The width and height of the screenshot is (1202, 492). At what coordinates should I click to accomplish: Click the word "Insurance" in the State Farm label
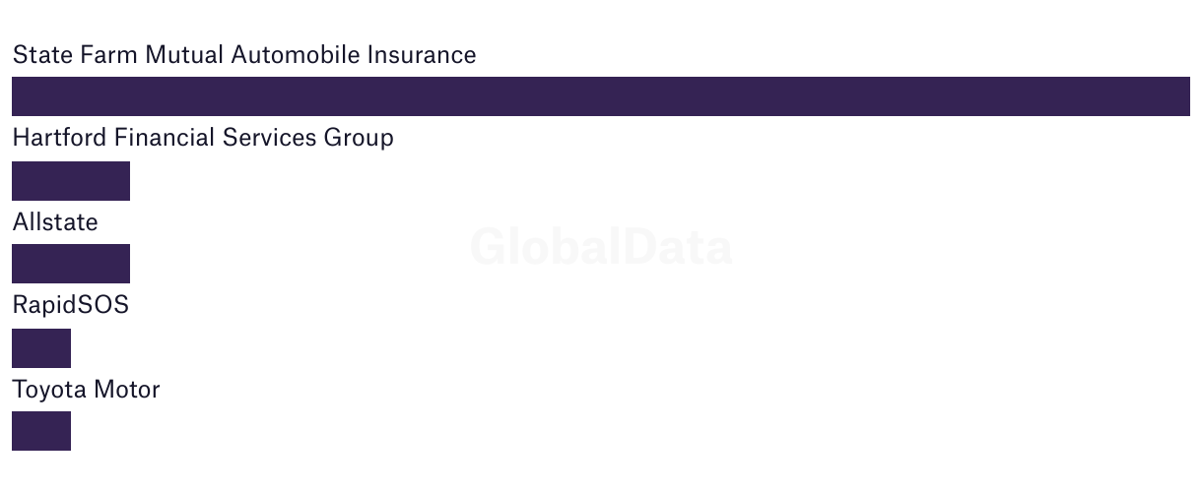[422, 55]
